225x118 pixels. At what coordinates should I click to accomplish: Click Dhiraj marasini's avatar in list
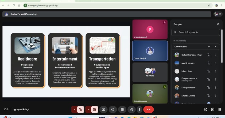tap(177, 88)
